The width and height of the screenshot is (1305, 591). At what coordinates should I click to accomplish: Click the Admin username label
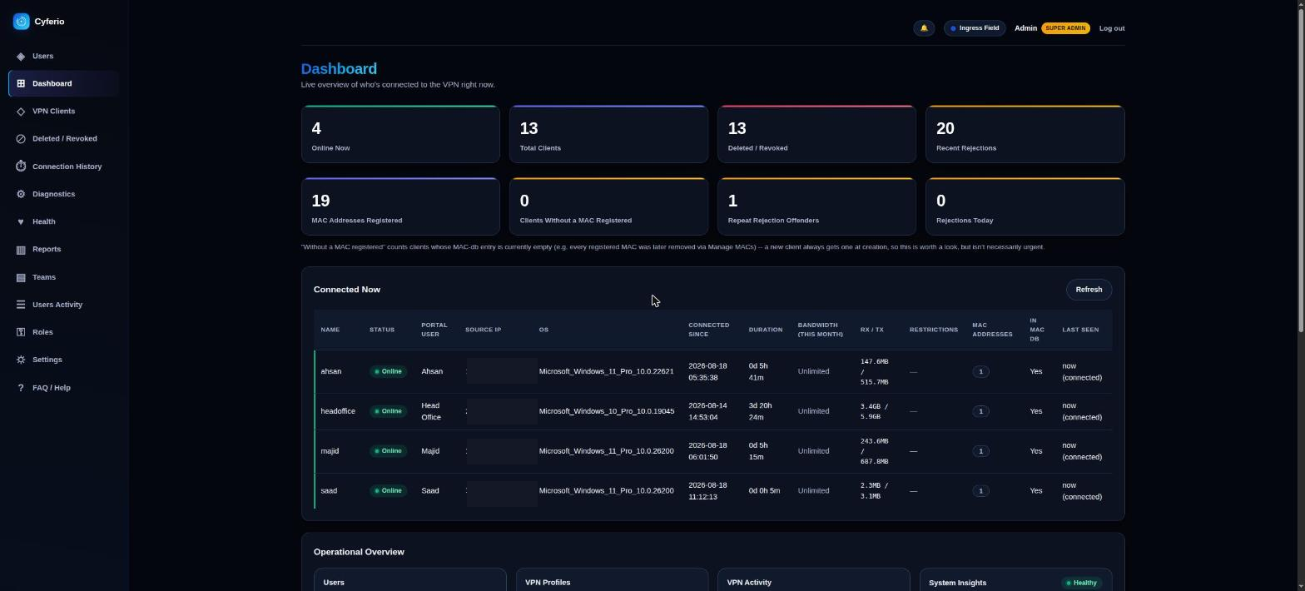click(x=1025, y=28)
